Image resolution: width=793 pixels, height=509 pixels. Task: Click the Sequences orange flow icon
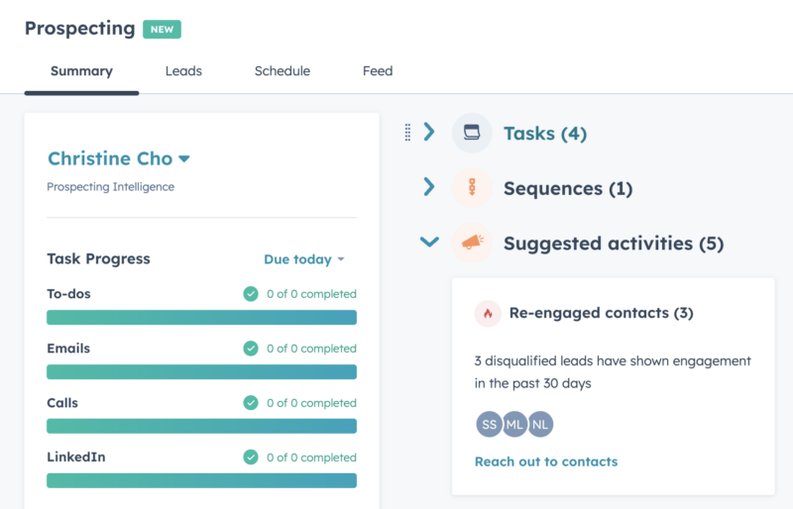(472, 187)
